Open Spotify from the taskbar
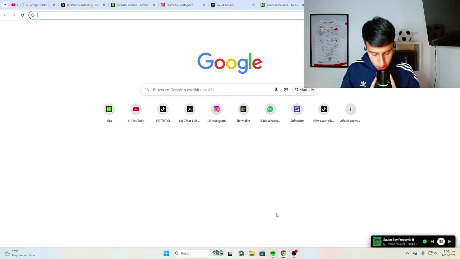The width and height of the screenshot is (460, 259). [x=273, y=253]
